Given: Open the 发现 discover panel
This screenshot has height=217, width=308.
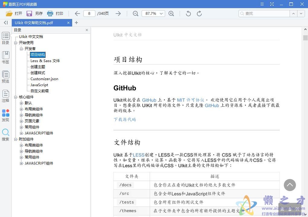Looking at the screenshot, I should click(5, 115).
